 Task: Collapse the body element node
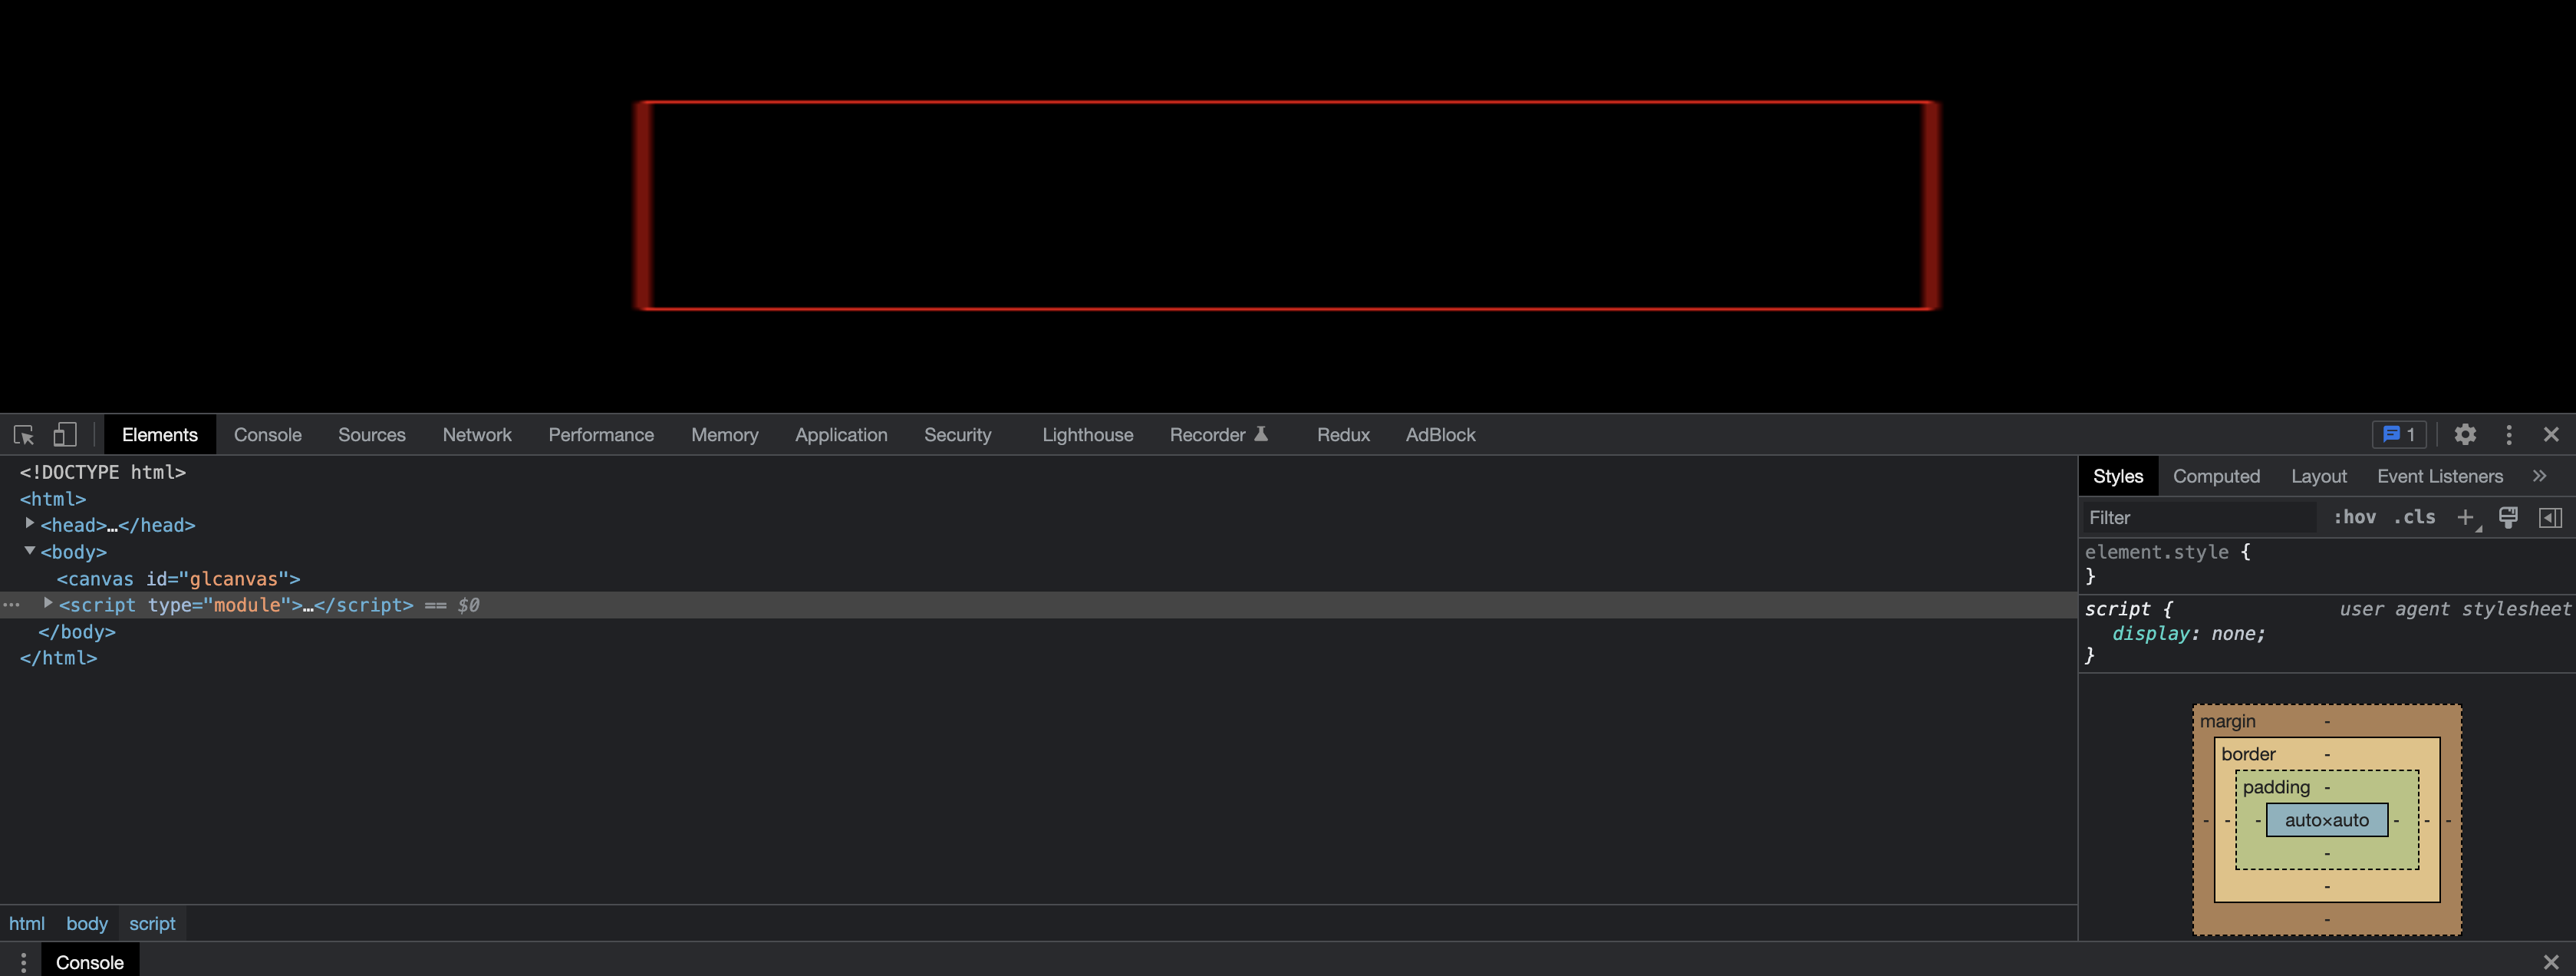[30, 551]
